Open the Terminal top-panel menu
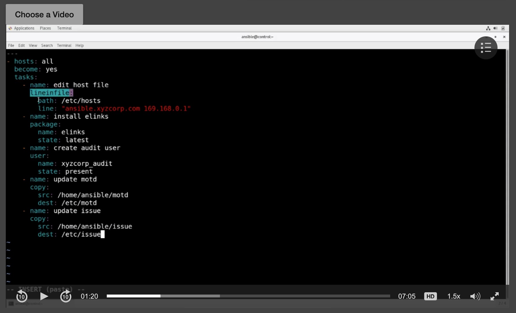 (x=64, y=28)
